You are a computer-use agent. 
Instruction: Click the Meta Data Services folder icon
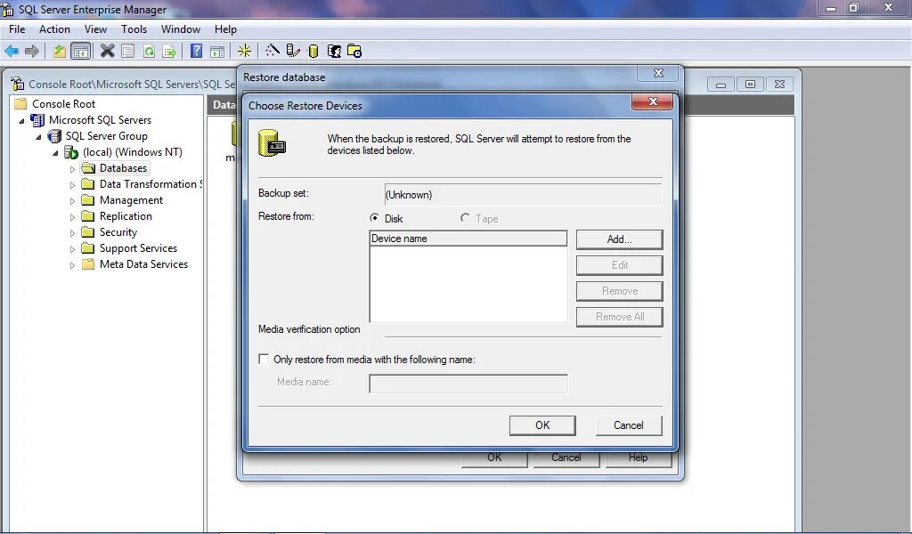point(88,264)
